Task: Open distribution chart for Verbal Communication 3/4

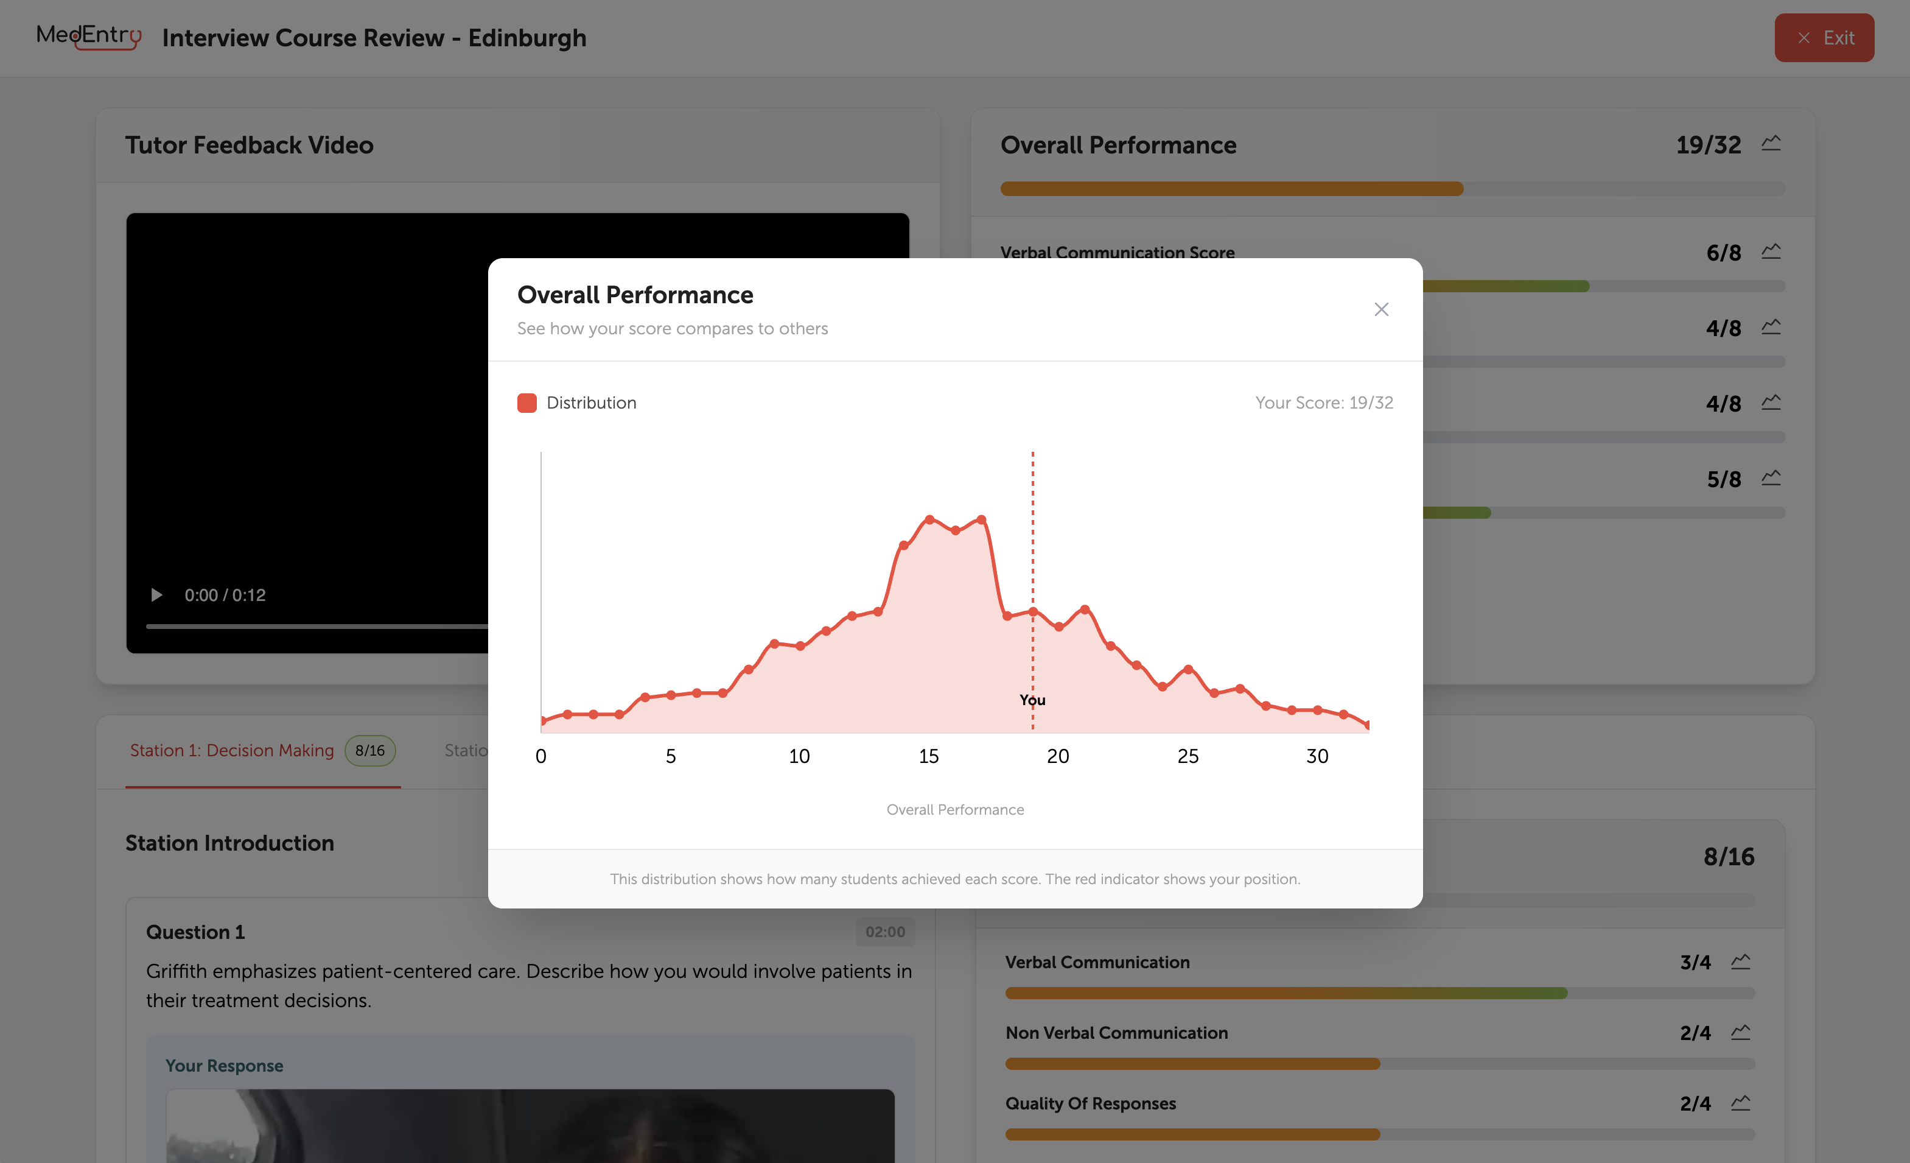Action: point(1740,962)
